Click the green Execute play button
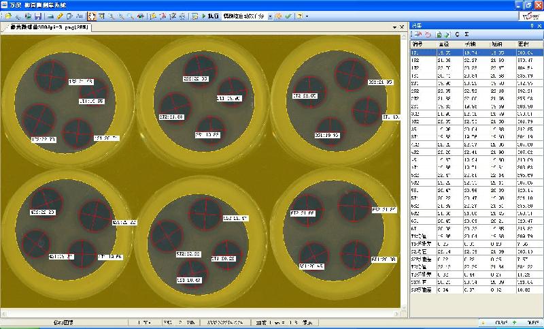 [x=203, y=16]
